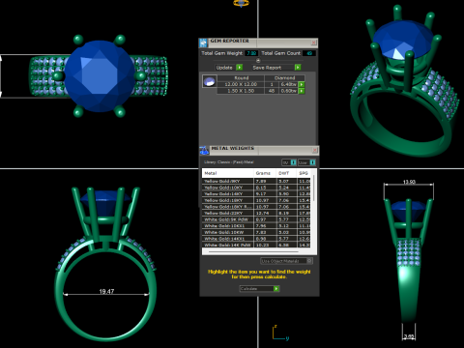Click the Total Gem Count value field
This screenshot has height=348, width=464.
coord(309,53)
